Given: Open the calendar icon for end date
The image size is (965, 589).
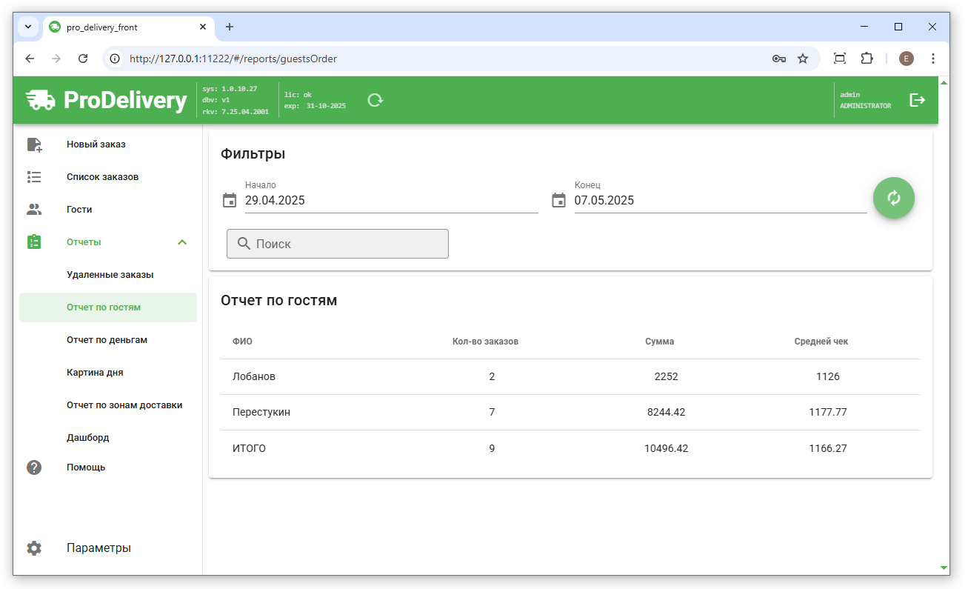Looking at the screenshot, I should coord(558,201).
